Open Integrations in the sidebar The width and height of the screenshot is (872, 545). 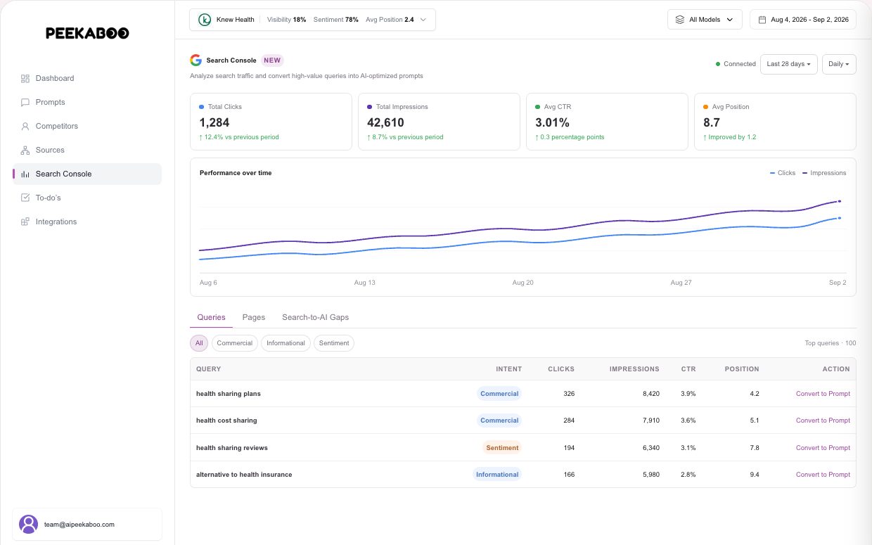pyautogui.click(x=87, y=222)
